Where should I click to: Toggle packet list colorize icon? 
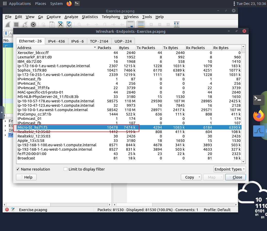click(141, 24)
